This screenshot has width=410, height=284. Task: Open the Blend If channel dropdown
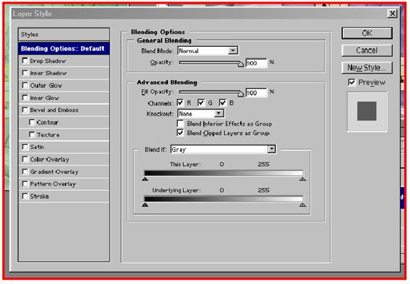(x=223, y=149)
